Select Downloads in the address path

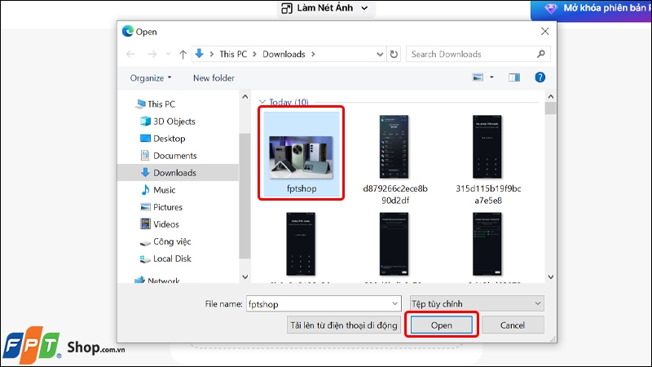pos(284,54)
